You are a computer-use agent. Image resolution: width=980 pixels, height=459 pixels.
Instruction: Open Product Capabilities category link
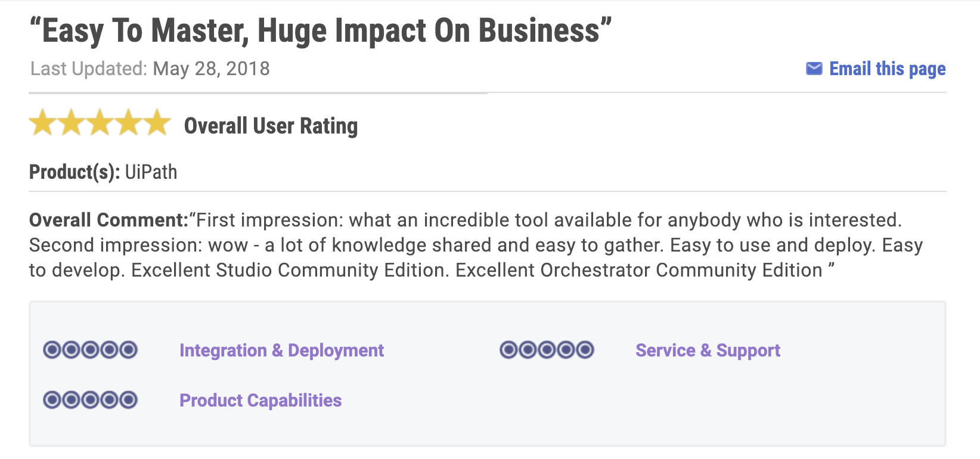(260, 400)
